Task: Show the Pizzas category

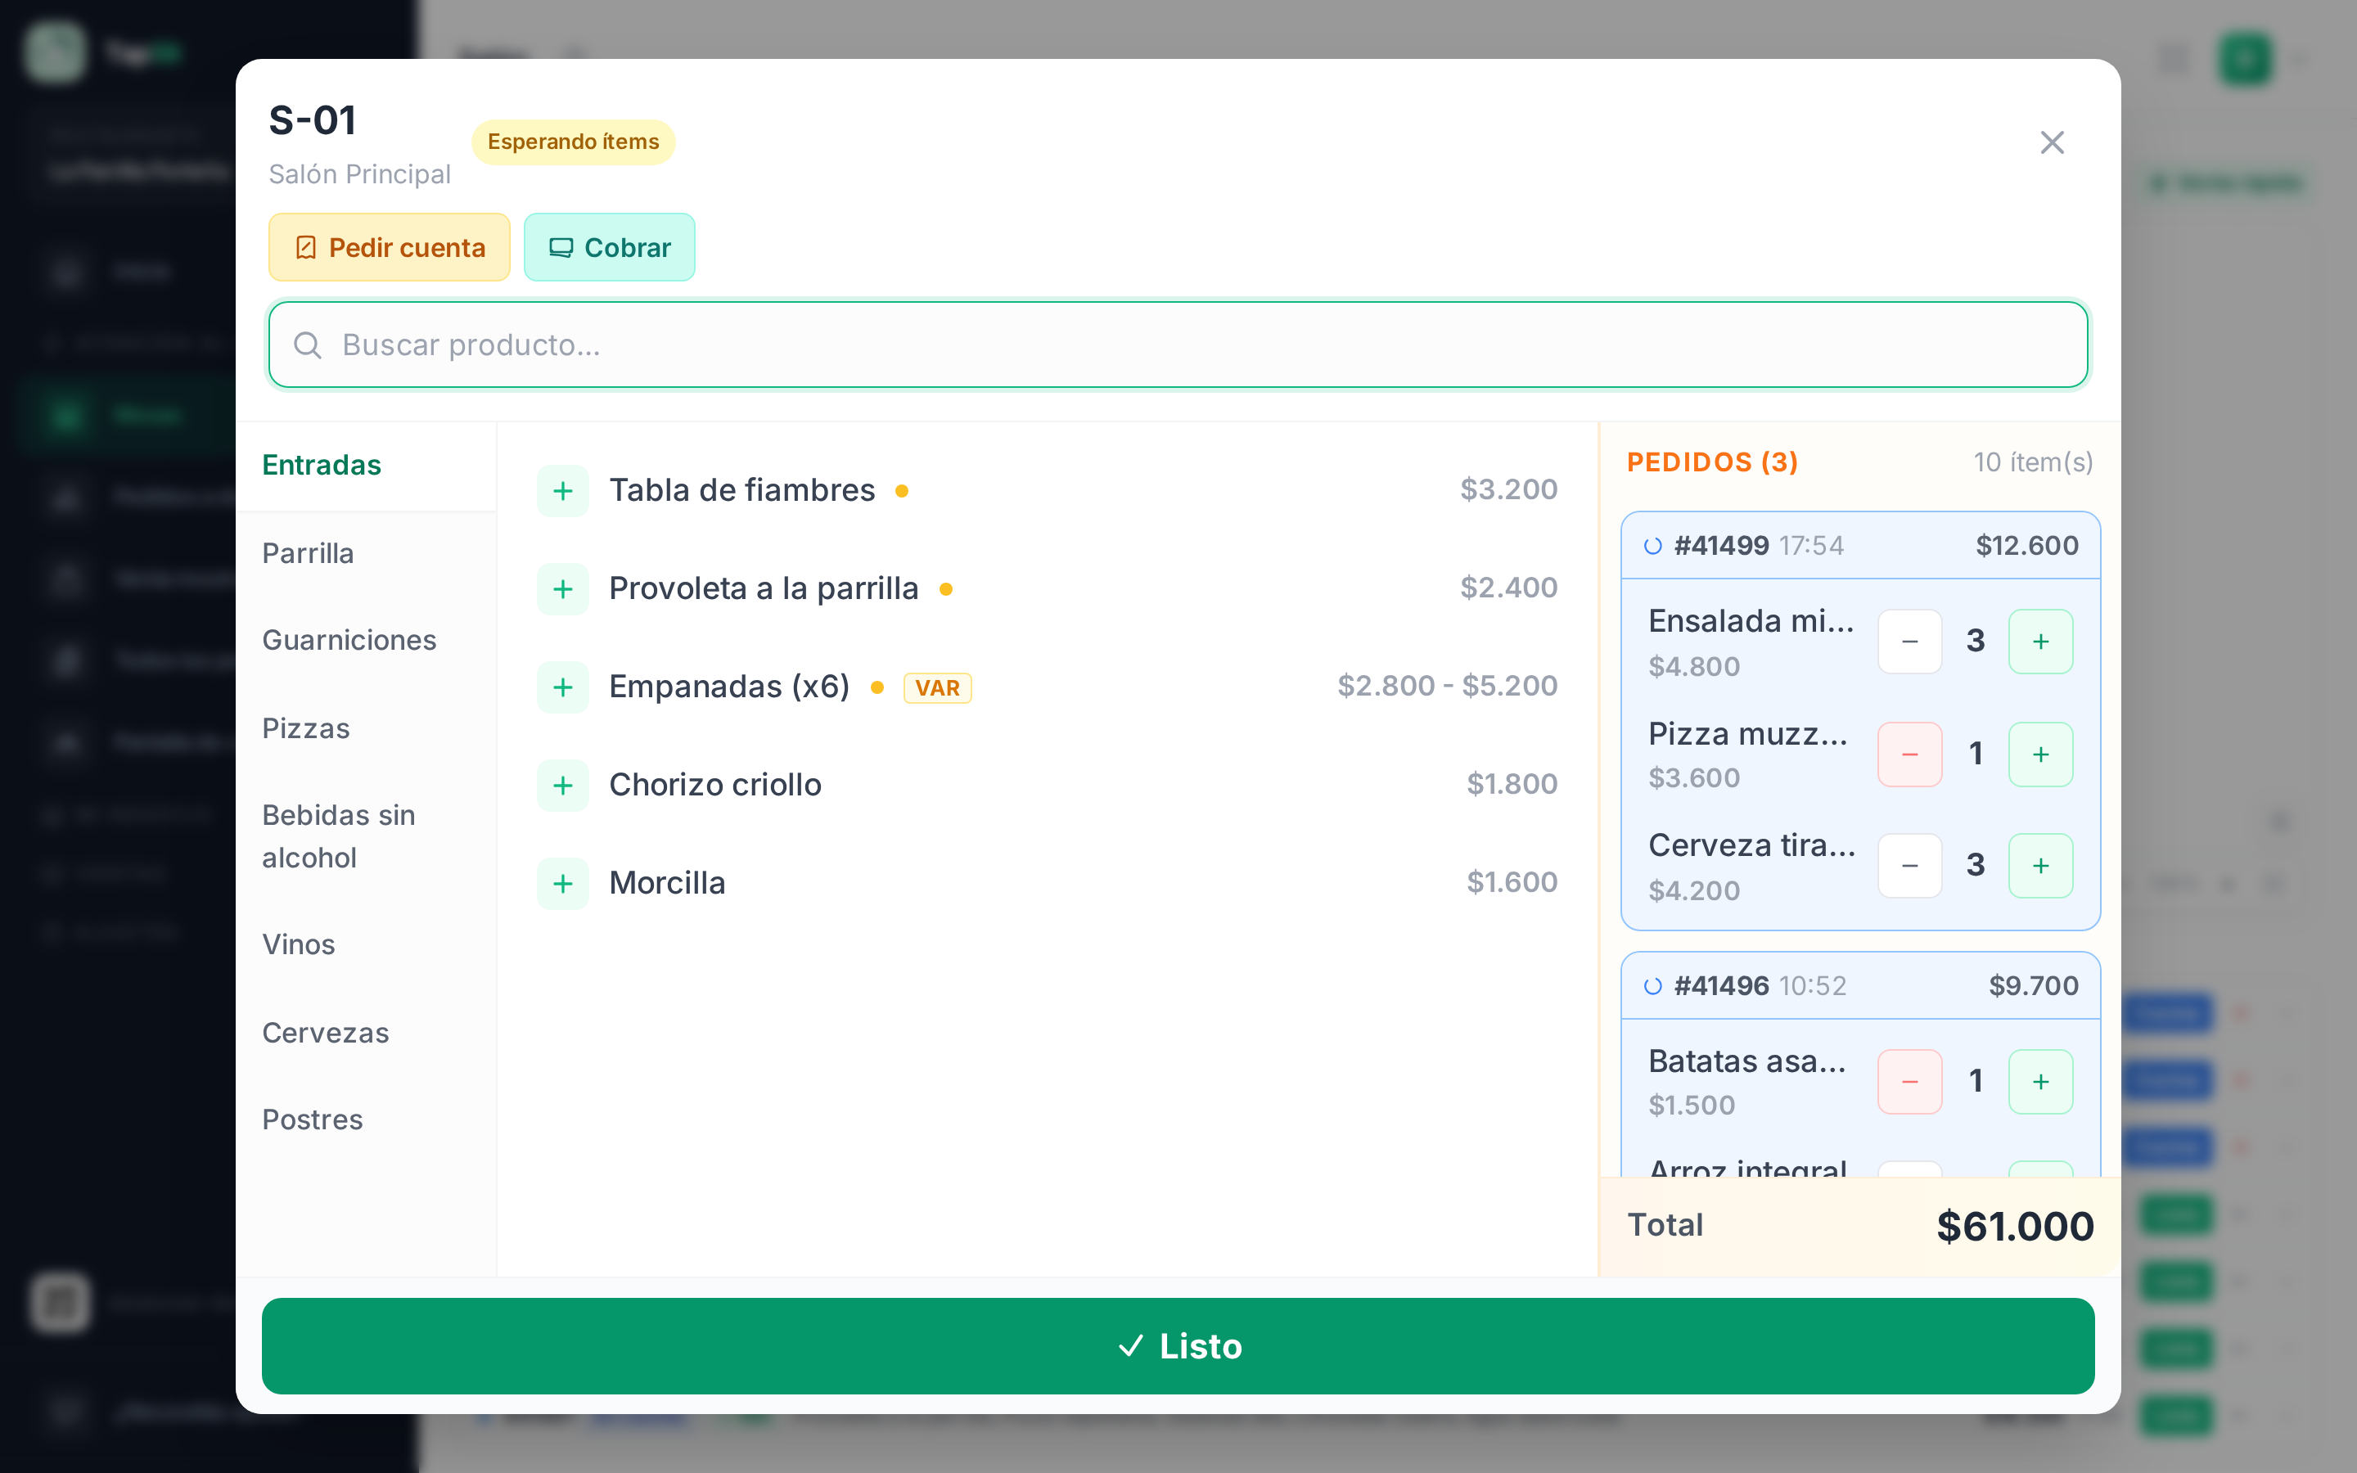Action: [366, 728]
